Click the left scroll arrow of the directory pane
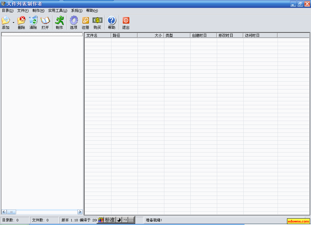Screen dimensions: 311x225 click(x=4, y=212)
